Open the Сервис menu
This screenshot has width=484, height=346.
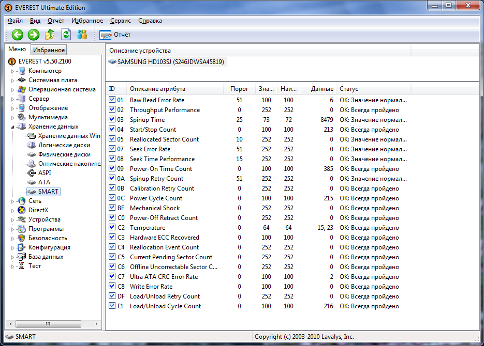coord(121,21)
